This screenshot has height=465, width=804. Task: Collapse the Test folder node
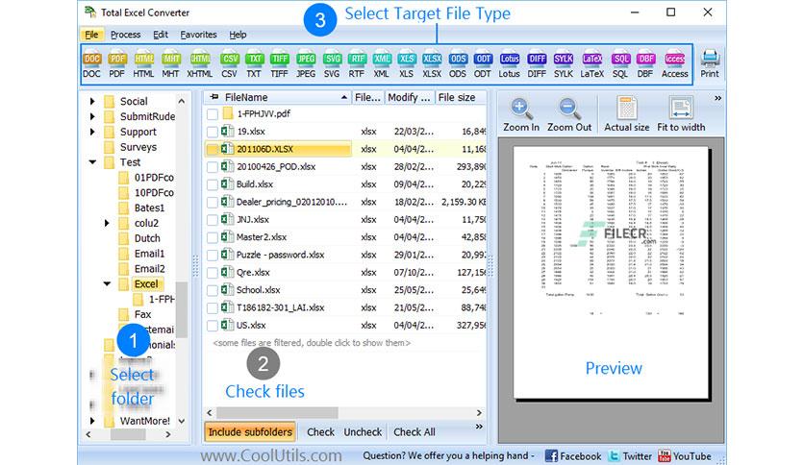coord(92,162)
